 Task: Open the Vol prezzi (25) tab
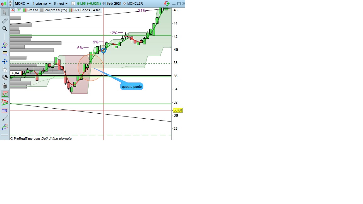[54, 10]
